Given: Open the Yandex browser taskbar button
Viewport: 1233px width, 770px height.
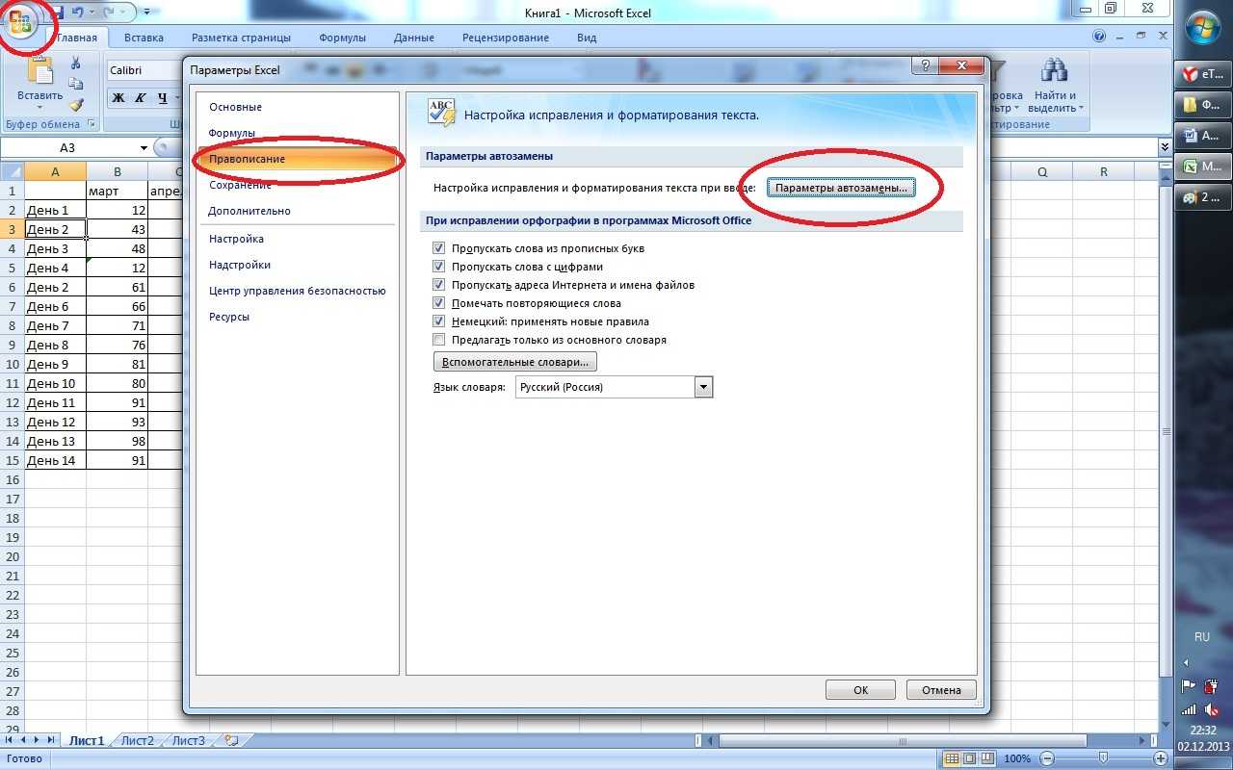Looking at the screenshot, I should (x=1202, y=74).
